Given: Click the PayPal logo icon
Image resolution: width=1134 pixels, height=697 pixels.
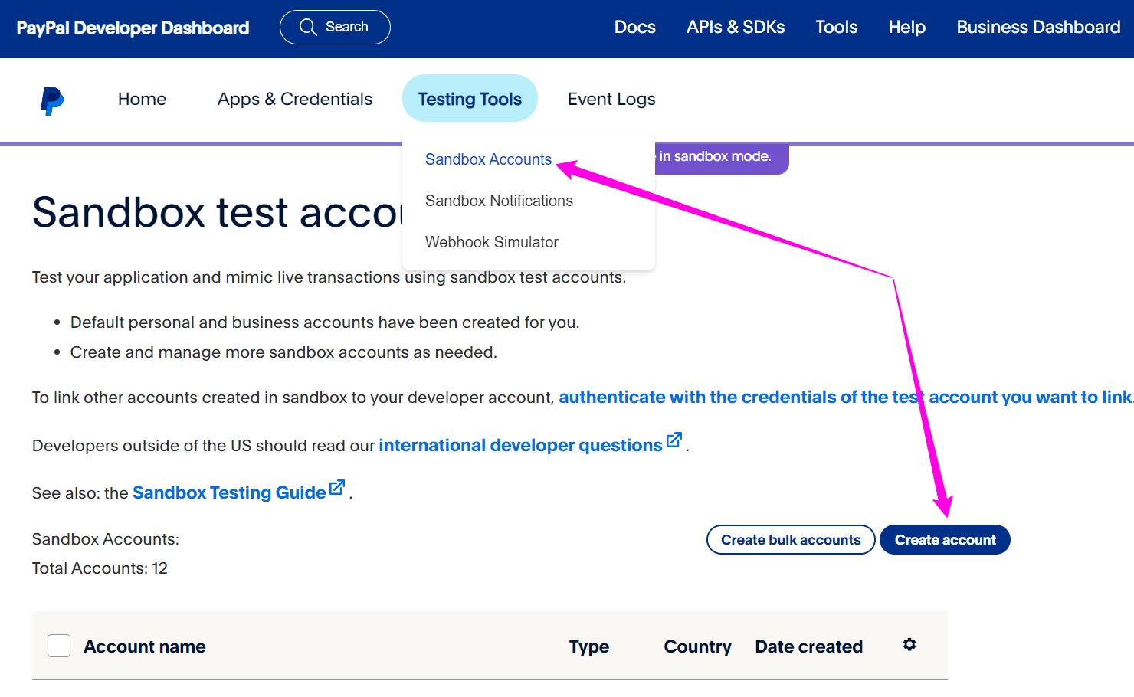Looking at the screenshot, I should tap(51, 100).
